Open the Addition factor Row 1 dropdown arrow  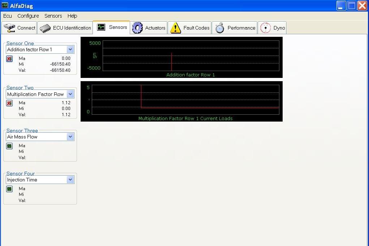pos(70,49)
